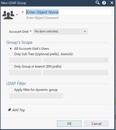Click the Add Tag link text
116x130 pixels.
tap(18, 110)
